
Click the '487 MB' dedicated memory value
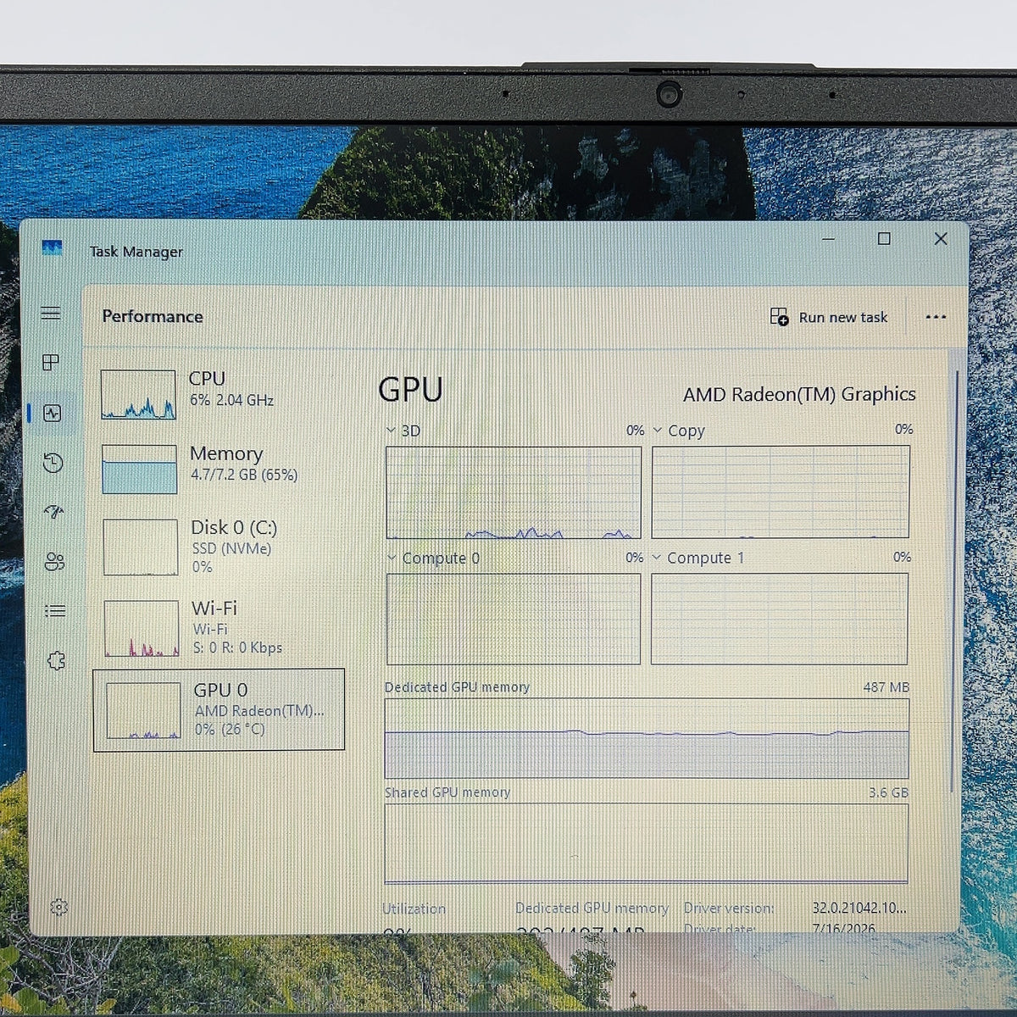coord(886,687)
